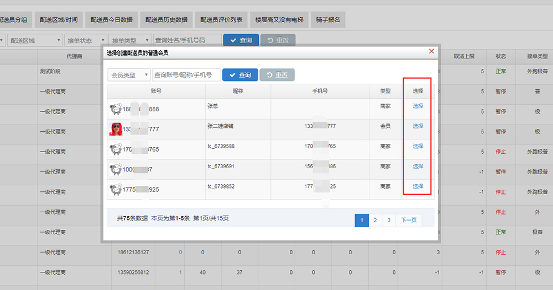Click the avatar icon in tc_6739588's row
553x290 pixels.
116,149
